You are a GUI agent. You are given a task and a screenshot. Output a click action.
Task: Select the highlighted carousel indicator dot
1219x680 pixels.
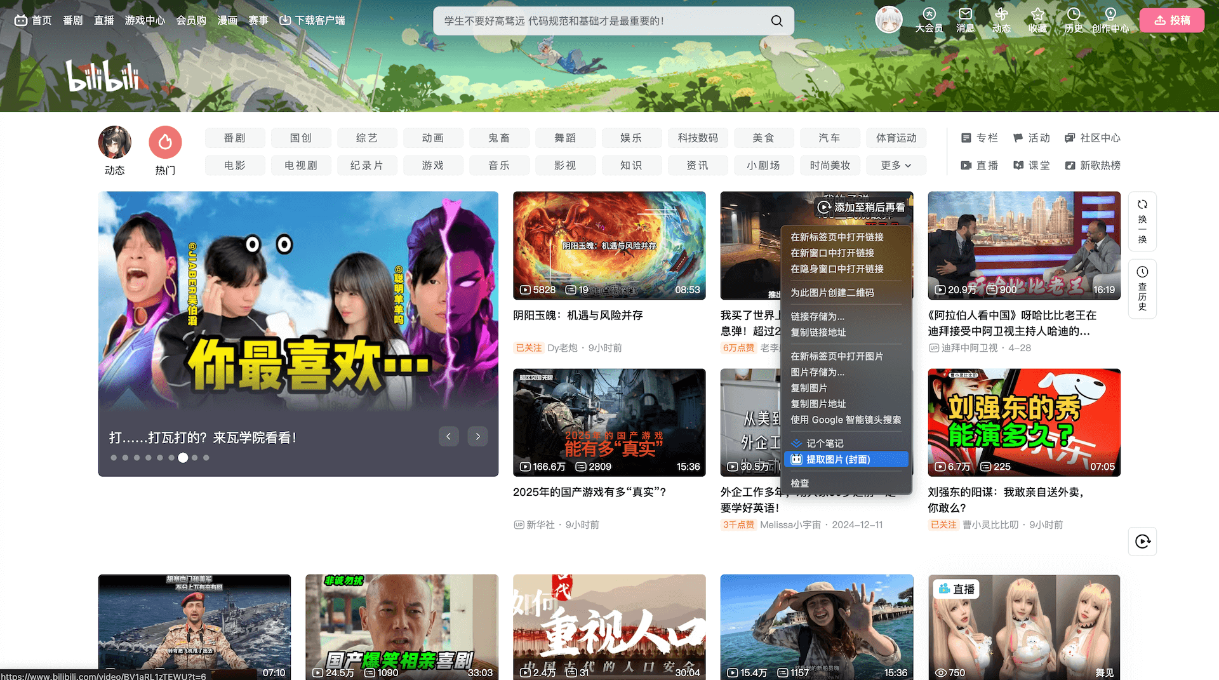tap(183, 457)
